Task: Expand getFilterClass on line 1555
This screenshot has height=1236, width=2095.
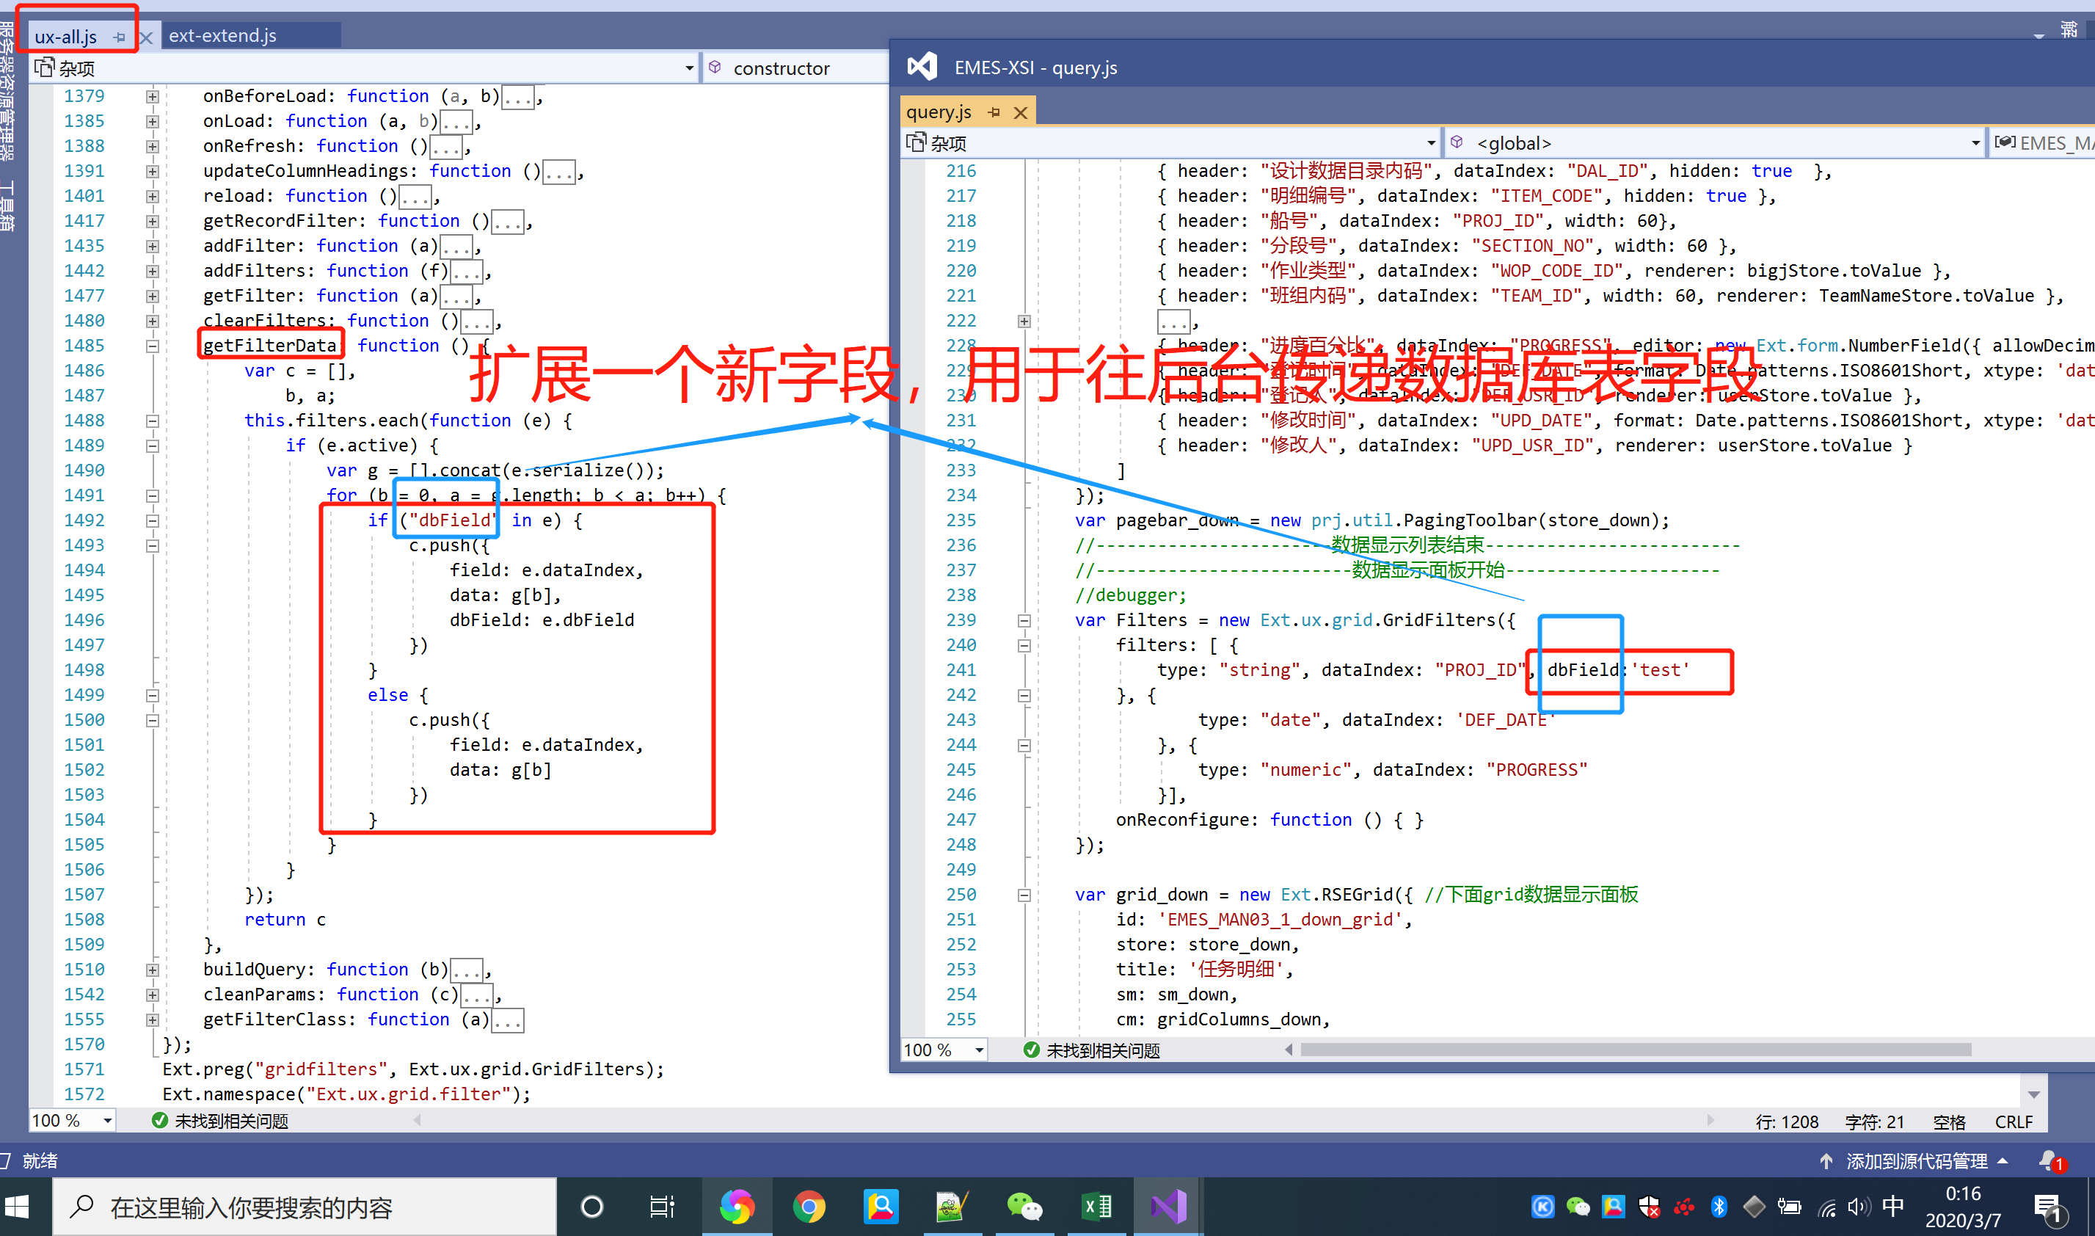Action: coord(153,1020)
